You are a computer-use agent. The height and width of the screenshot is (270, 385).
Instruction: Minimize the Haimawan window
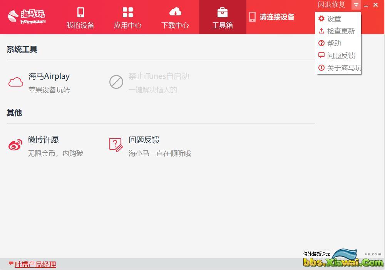366,5
